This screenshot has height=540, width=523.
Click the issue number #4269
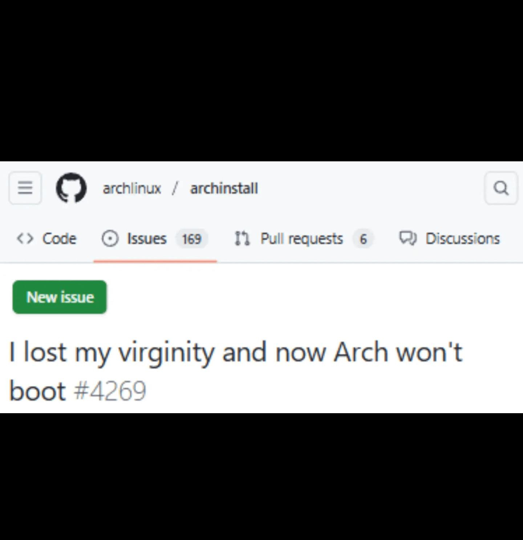pyautogui.click(x=110, y=391)
